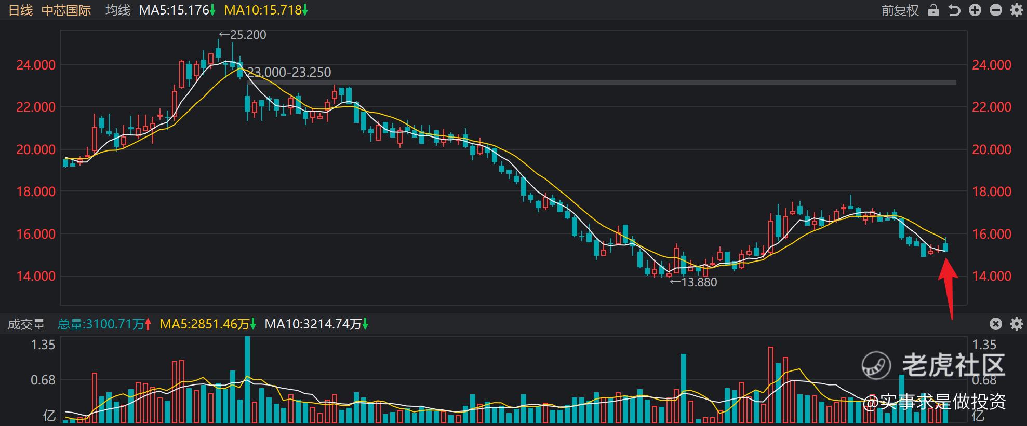Click the latest candlestick on the chart
The image size is (1027, 426).
[945, 245]
